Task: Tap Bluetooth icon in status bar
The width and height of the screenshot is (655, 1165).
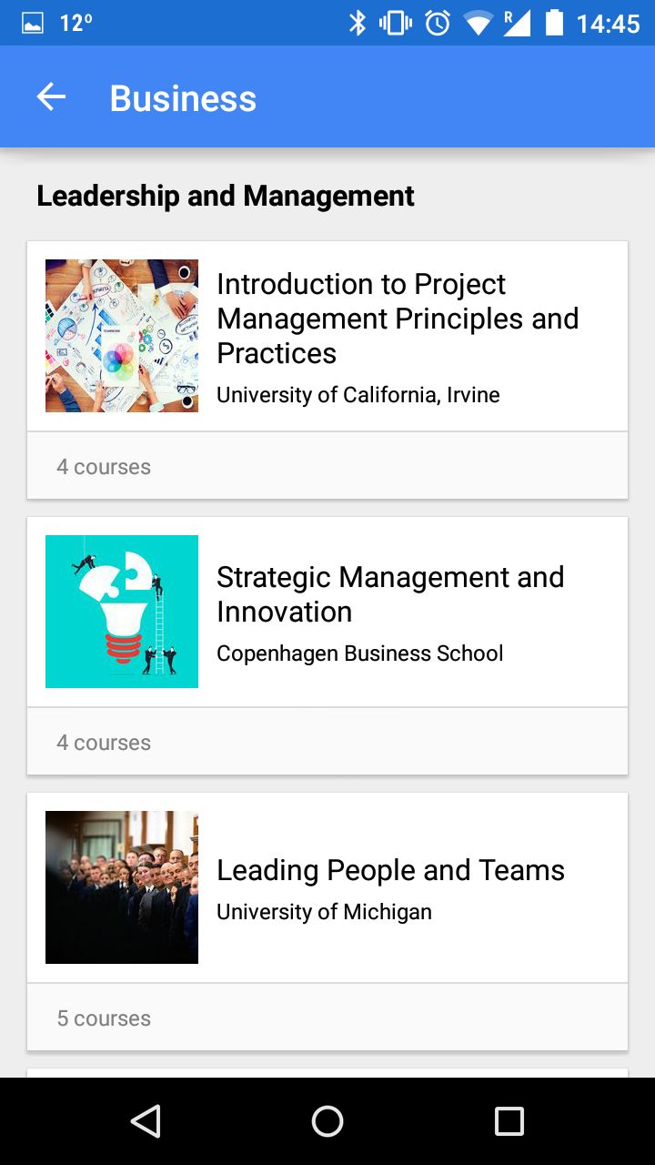Action: [x=358, y=23]
